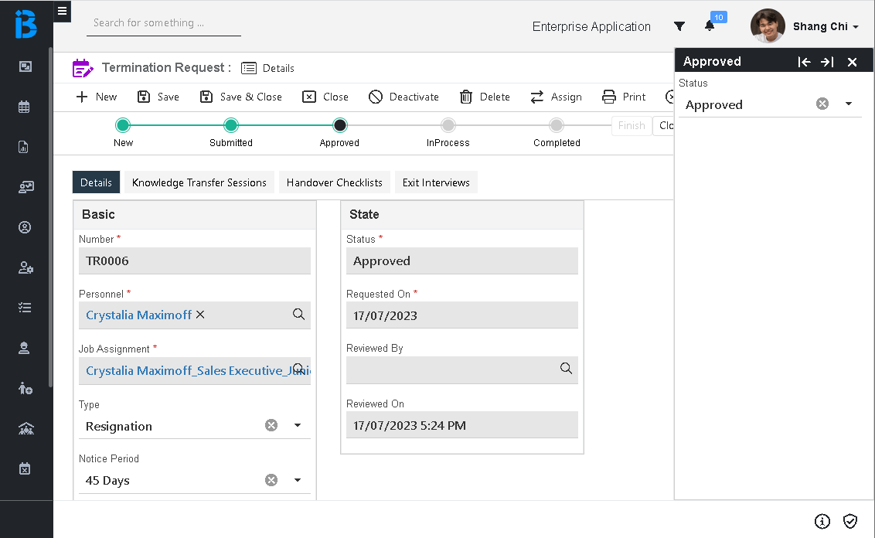Expand the Shang Chi user menu
The width and height of the screenshot is (875, 538).
tap(826, 26)
